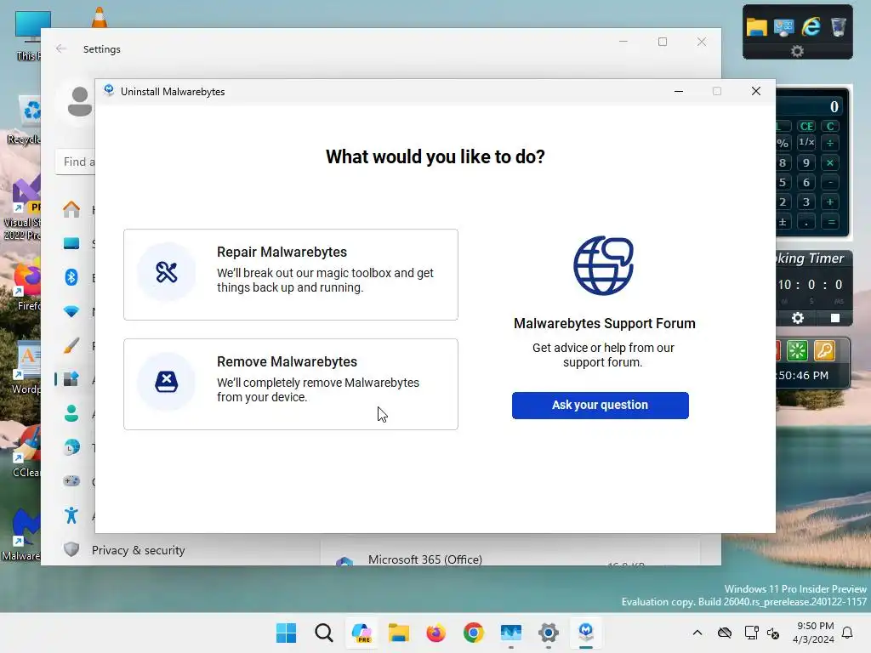The width and height of the screenshot is (871, 653).
Task: Open Apps icon in Settings sidebar
Action: pos(71,379)
